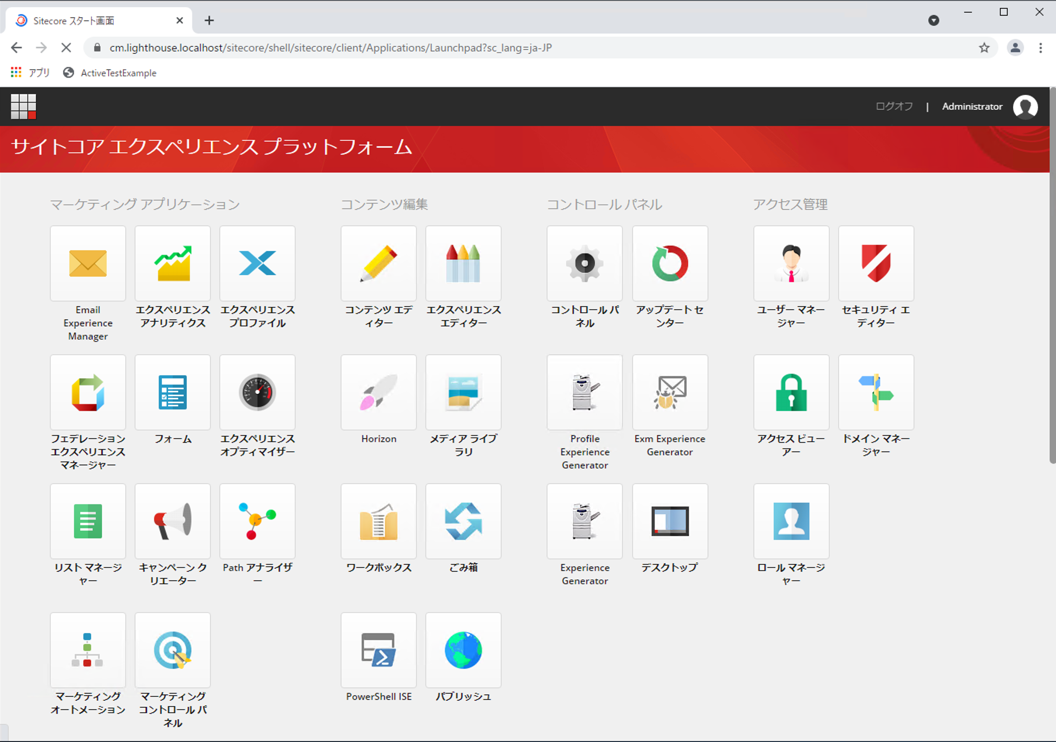Open Horizon rocket icon
Screen dimensions: 1056x742
pyautogui.click(x=379, y=392)
